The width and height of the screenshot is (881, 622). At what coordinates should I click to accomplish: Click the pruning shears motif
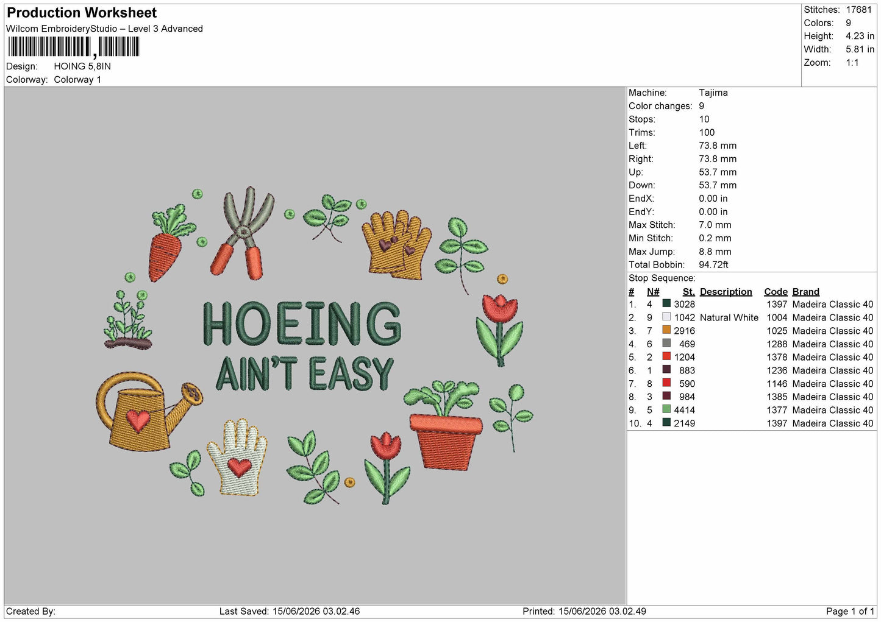[243, 233]
